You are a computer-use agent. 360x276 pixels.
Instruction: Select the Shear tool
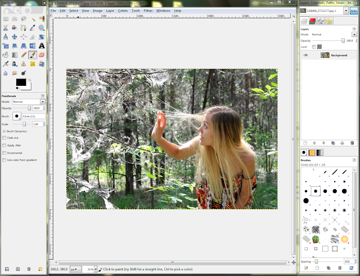tap(15, 46)
